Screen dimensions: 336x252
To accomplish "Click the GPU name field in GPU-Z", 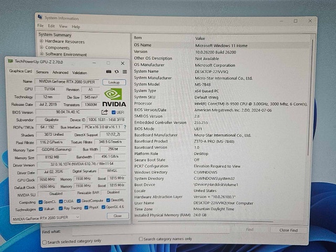I will pos(67,82).
